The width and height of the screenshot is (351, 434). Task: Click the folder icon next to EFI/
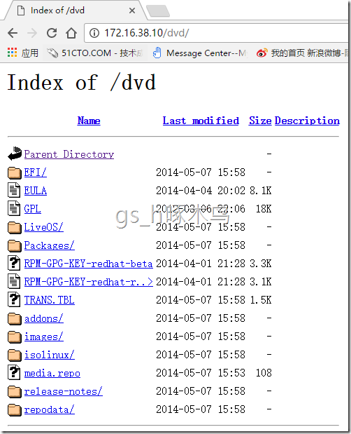click(x=15, y=172)
